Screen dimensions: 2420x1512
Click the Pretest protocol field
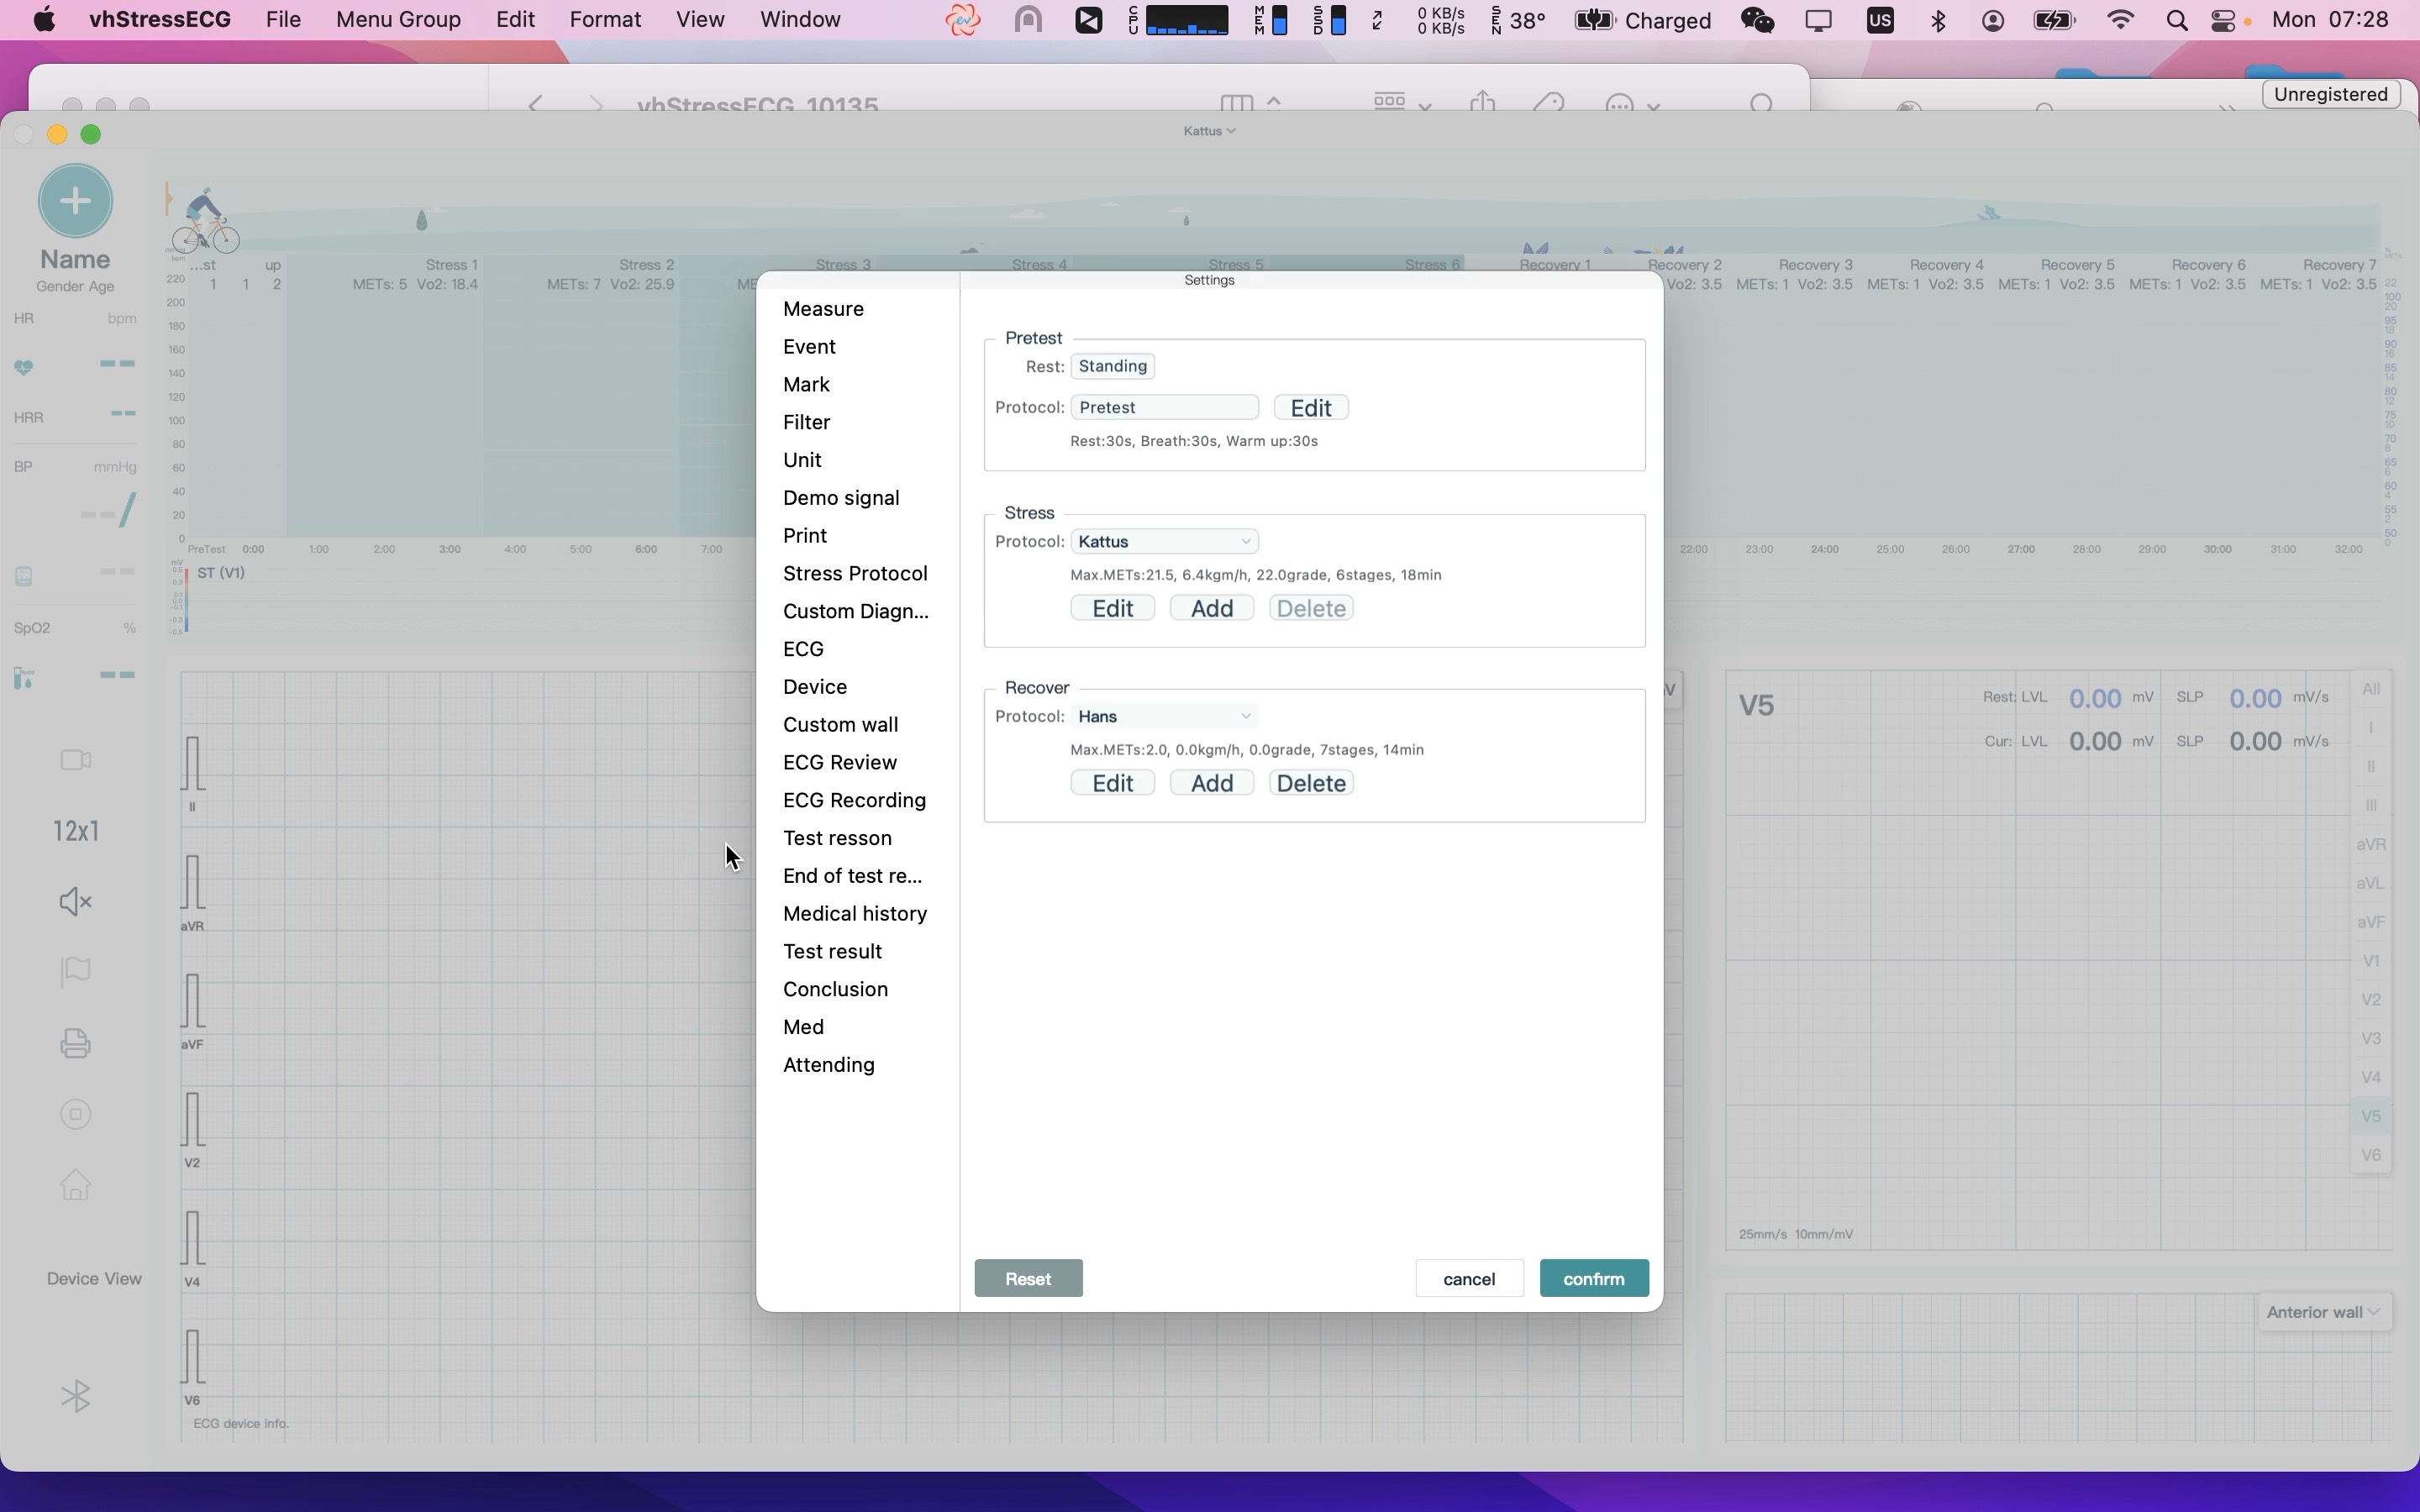[1164, 407]
